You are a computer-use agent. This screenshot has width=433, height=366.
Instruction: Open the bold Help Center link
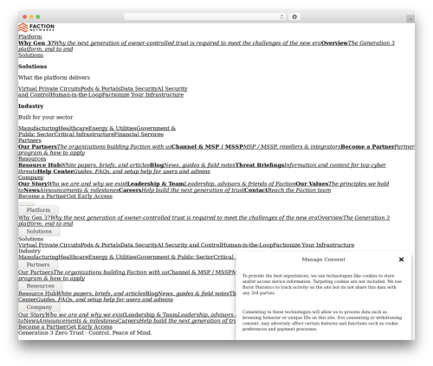pos(55,171)
